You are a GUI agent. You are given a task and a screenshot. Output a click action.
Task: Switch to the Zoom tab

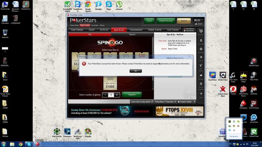pos(91,29)
